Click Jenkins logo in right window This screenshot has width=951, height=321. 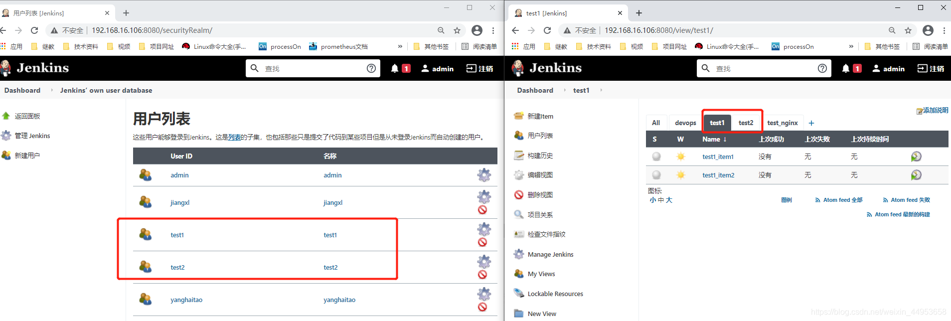coord(547,68)
